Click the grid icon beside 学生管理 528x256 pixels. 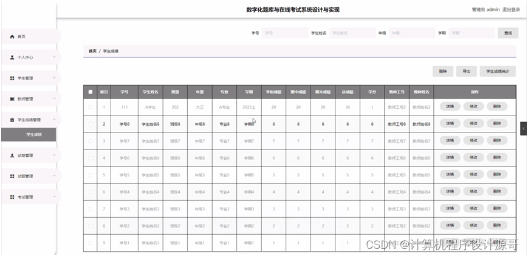click(12, 78)
